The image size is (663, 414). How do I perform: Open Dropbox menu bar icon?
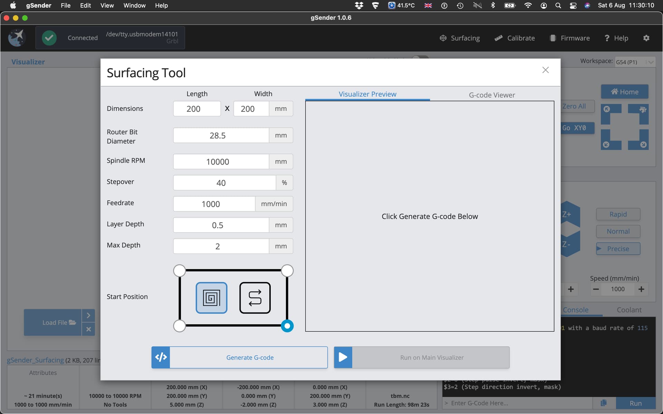coord(359,6)
